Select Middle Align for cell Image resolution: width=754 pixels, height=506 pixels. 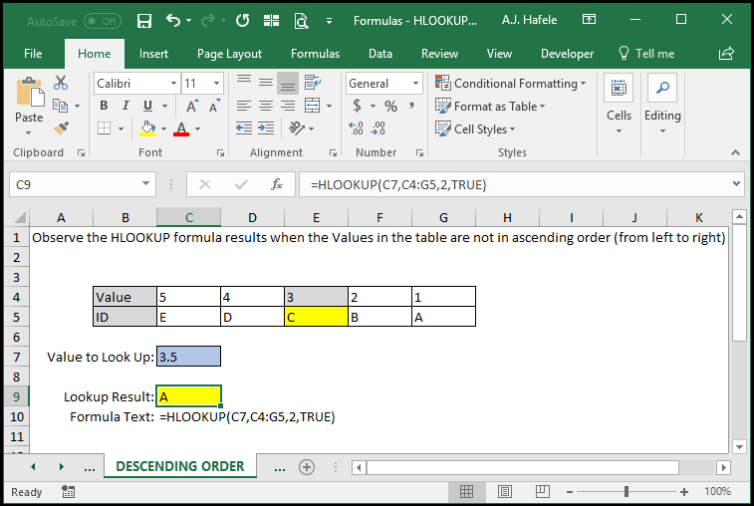click(x=266, y=83)
